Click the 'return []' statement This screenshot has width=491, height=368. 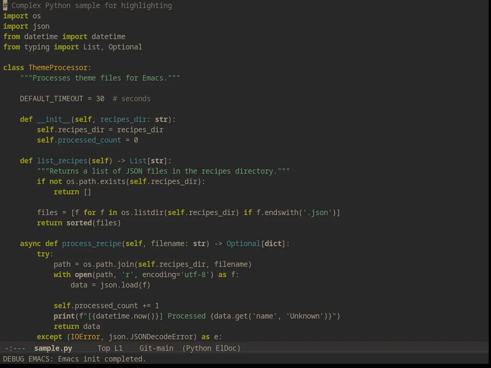coord(72,192)
